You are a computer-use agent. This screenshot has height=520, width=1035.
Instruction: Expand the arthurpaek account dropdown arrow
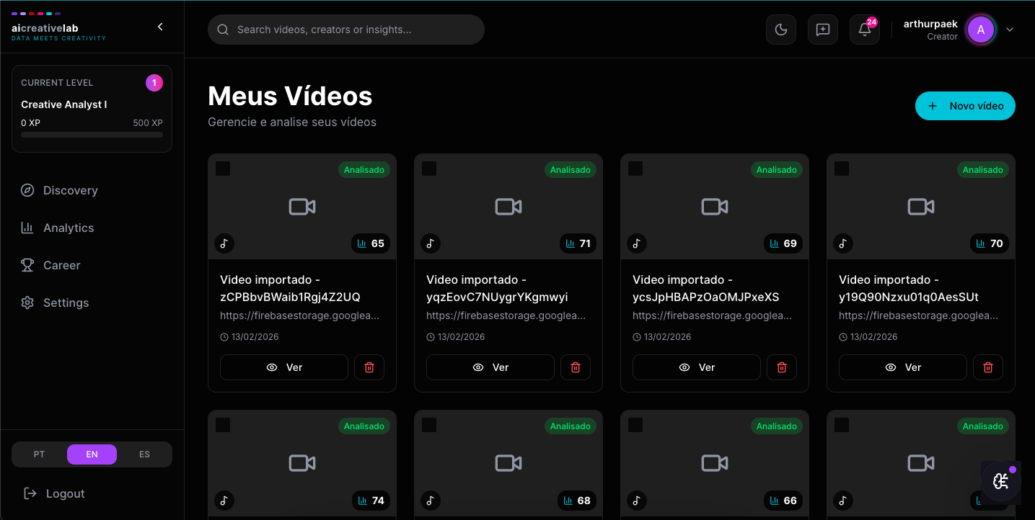click(1010, 30)
